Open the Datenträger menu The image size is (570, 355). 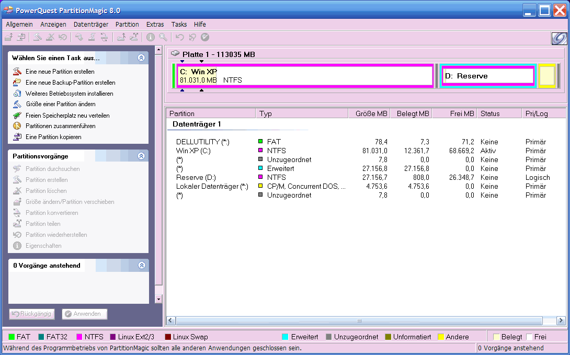pyautogui.click(x=91, y=25)
